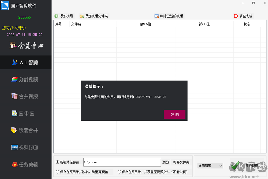Click the green checkmark start icon
The width and height of the screenshot is (268, 179).
pos(236,166)
